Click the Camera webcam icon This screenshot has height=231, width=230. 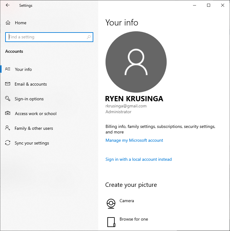[x=111, y=204]
